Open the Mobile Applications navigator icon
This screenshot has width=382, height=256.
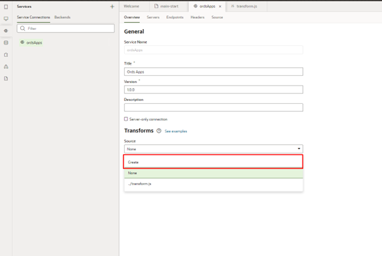(6, 7)
